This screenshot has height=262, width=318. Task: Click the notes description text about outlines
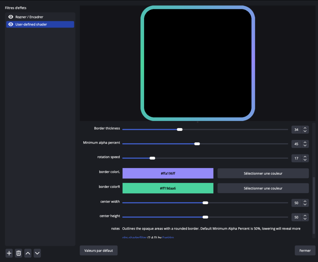pos(211,229)
